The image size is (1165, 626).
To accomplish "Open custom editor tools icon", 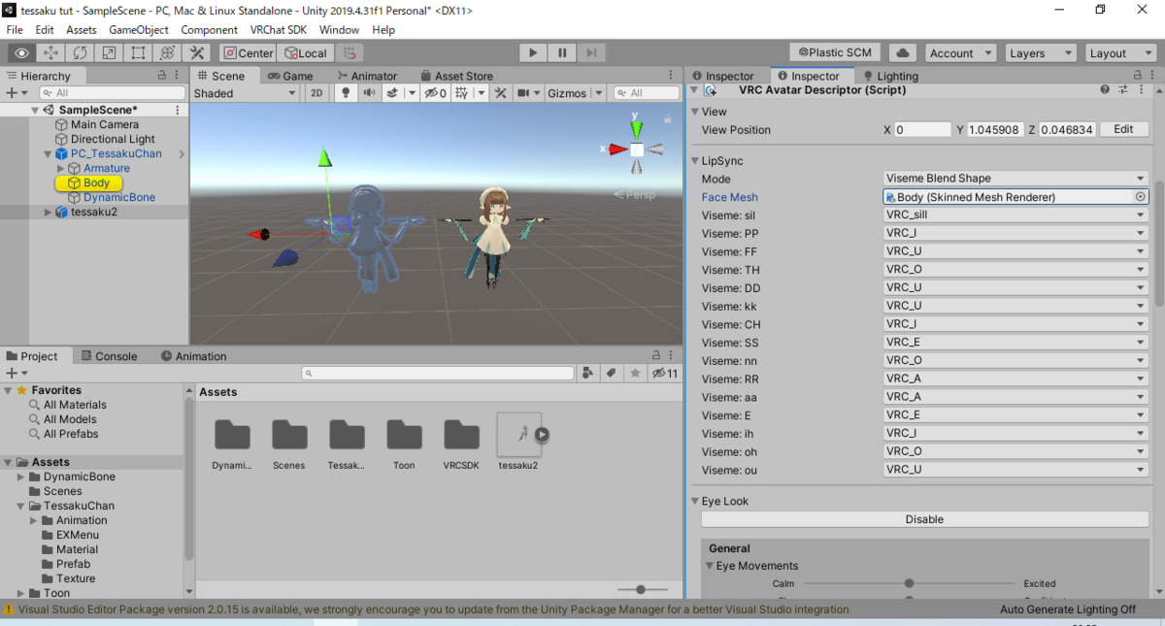I will tap(196, 53).
